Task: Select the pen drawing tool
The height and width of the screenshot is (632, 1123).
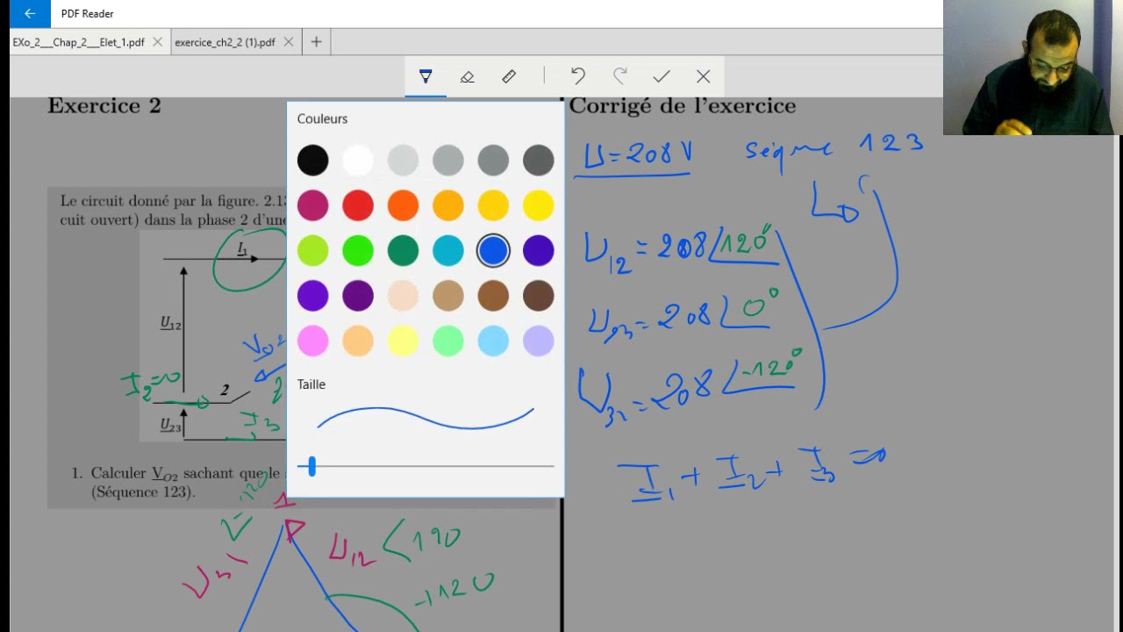Action: [426, 76]
